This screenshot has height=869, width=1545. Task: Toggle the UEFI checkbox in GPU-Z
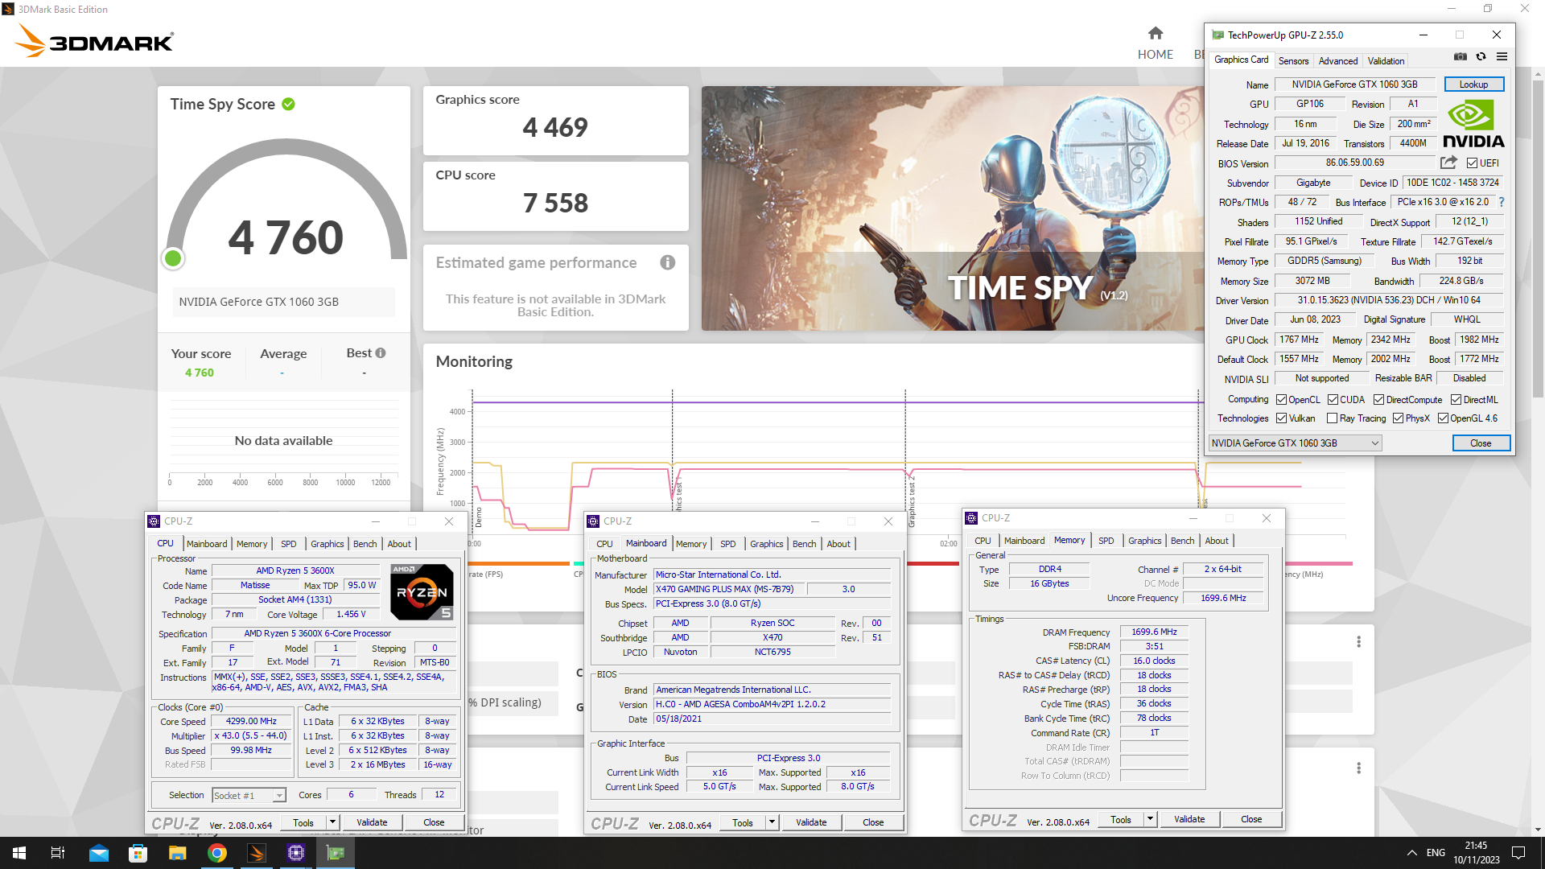pyautogui.click(x=1472, y=163)
